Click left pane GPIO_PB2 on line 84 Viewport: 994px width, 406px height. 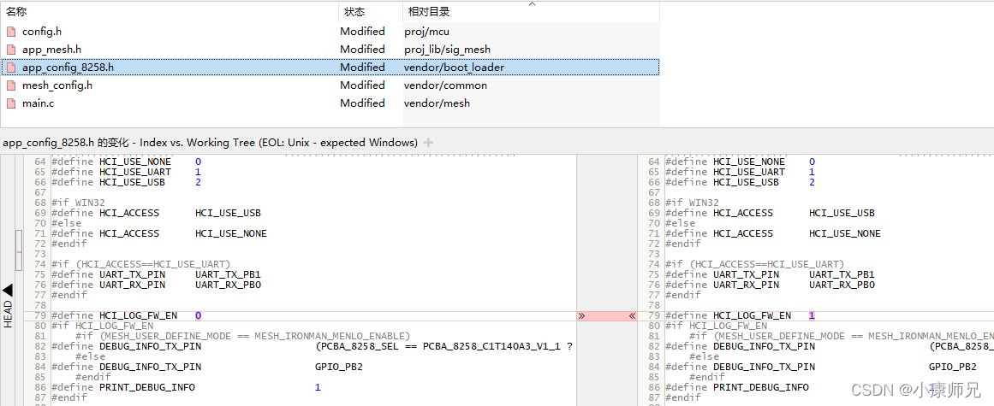coord(338,367)
